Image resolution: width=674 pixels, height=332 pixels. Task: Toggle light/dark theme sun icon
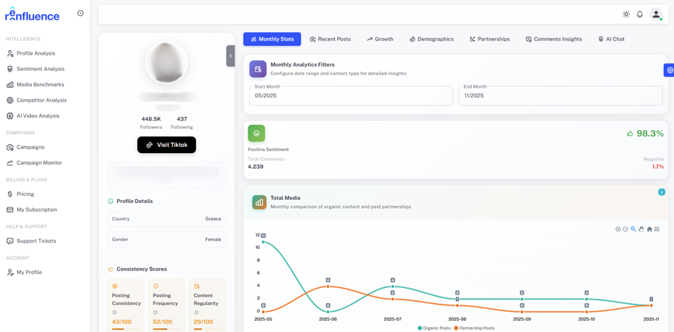click(626, 14)
